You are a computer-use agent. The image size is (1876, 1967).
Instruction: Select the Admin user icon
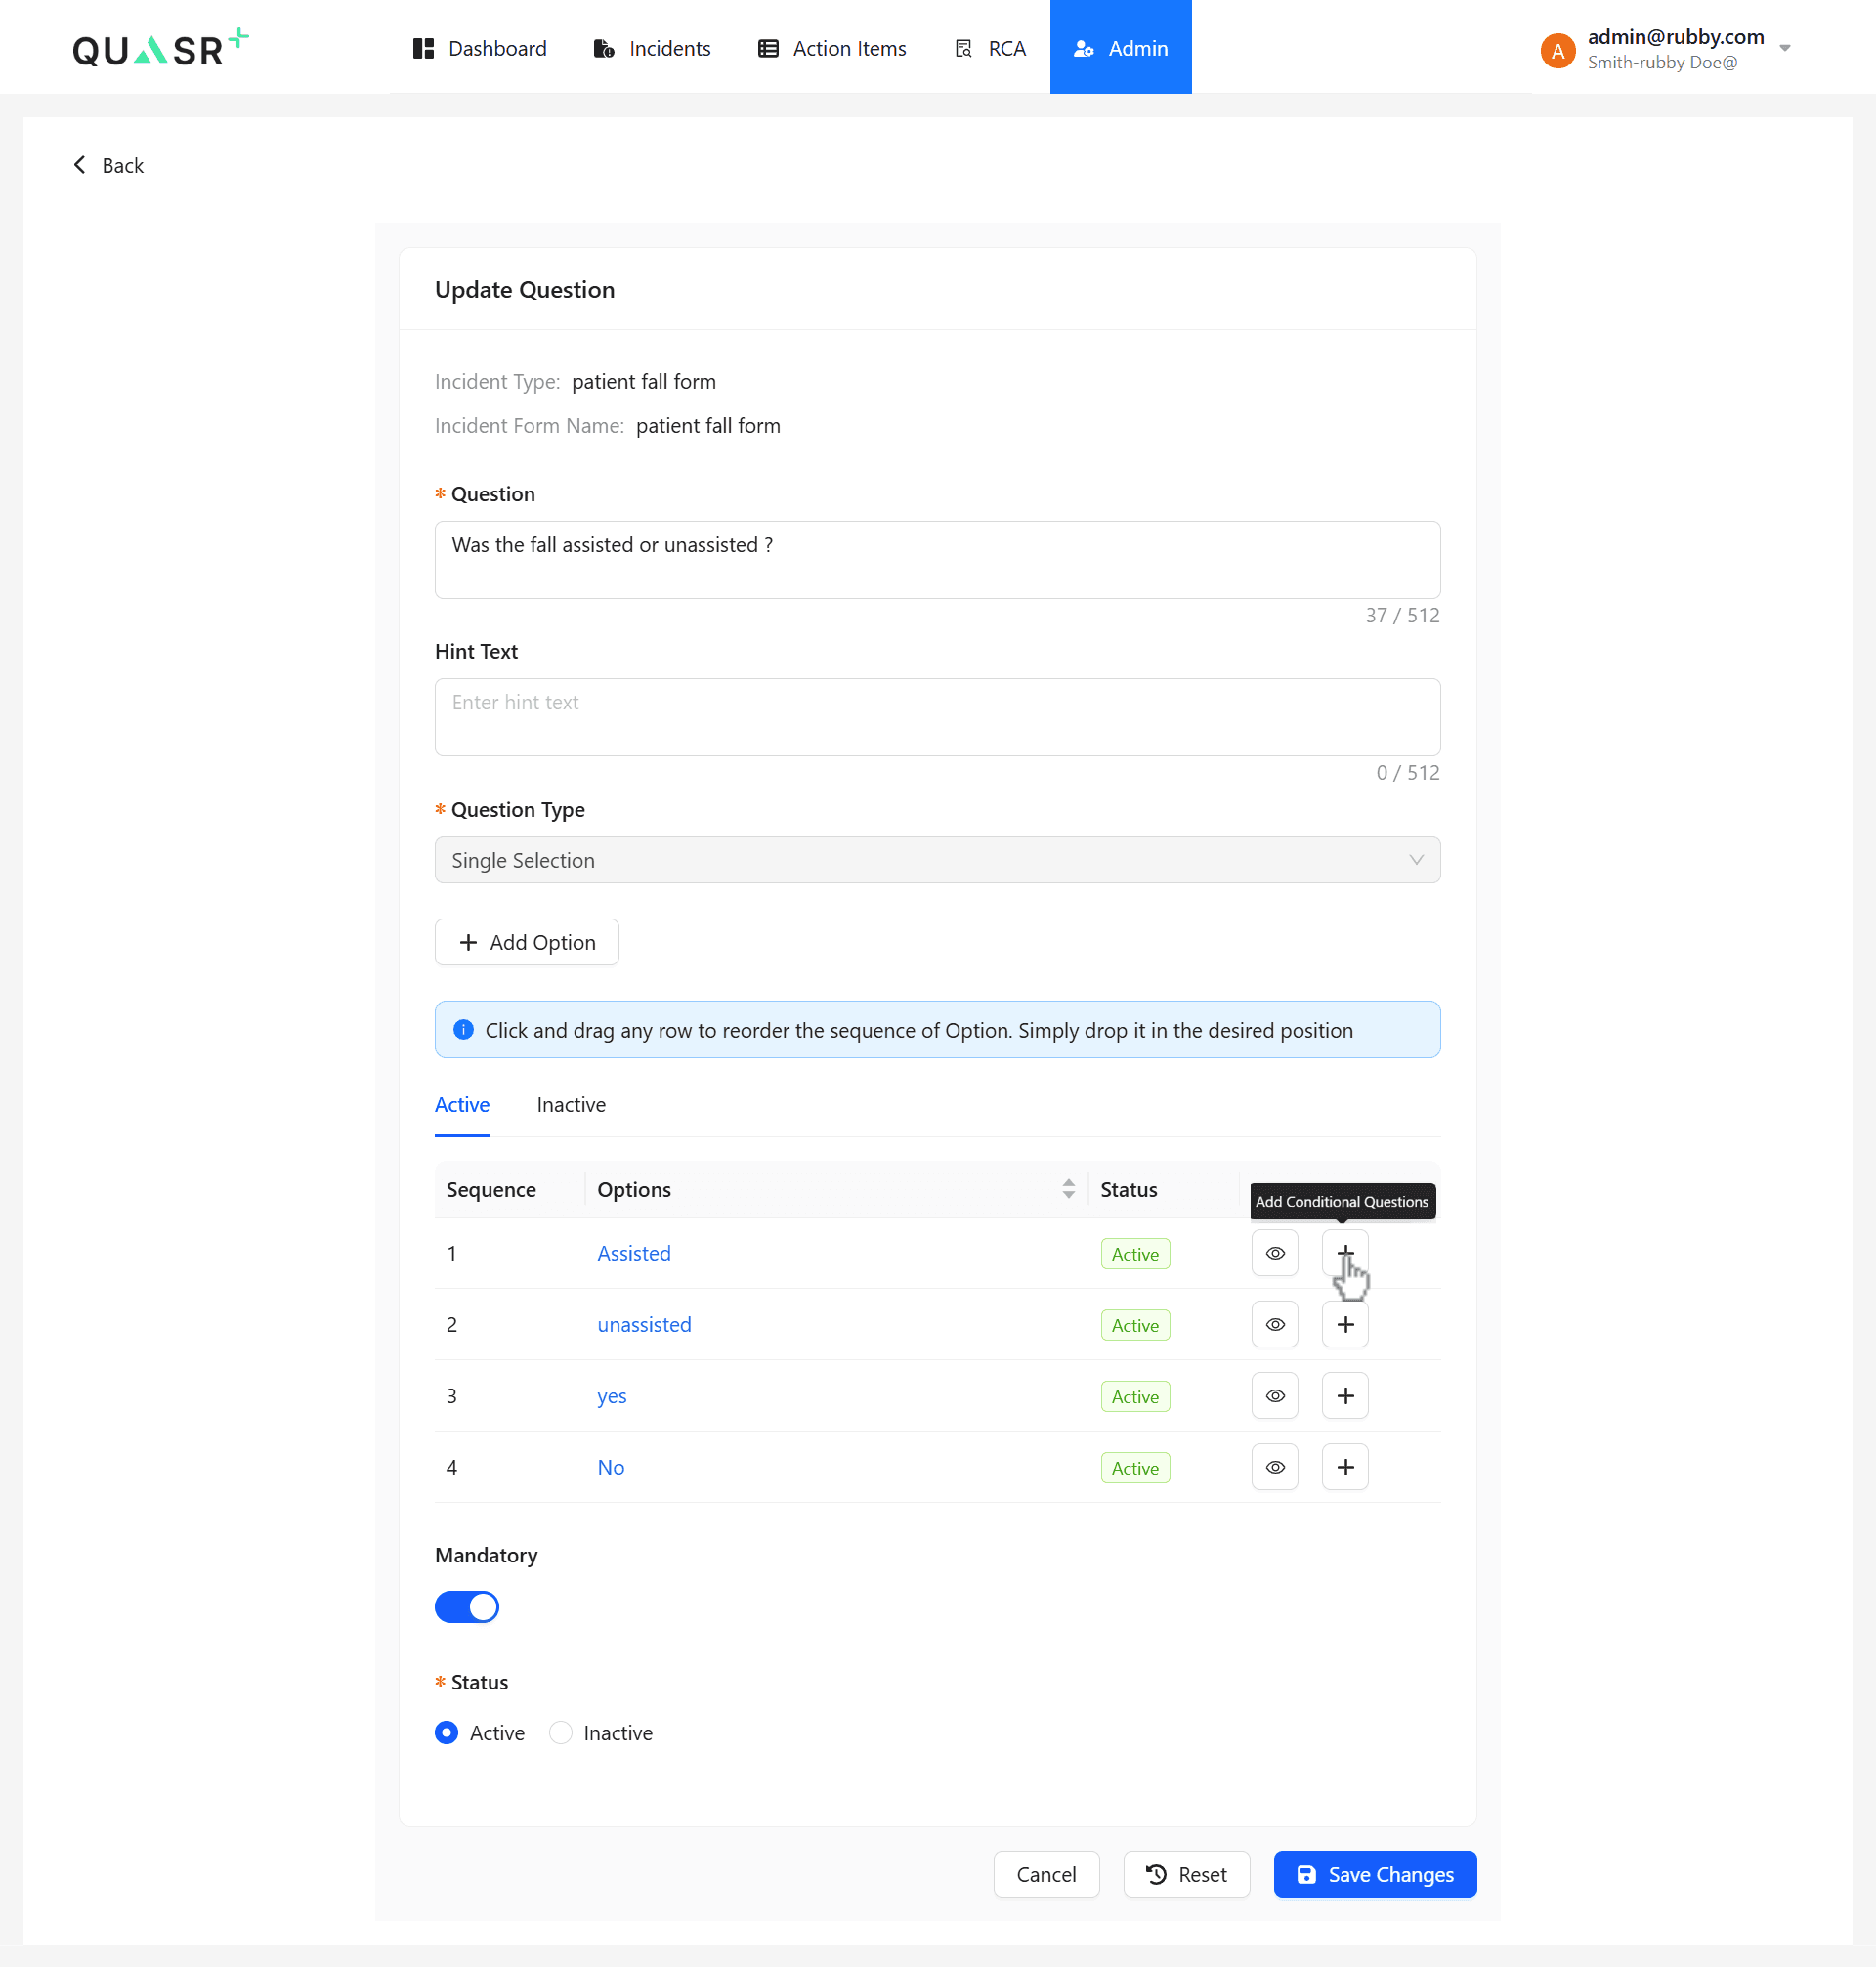coord(1084,47)
